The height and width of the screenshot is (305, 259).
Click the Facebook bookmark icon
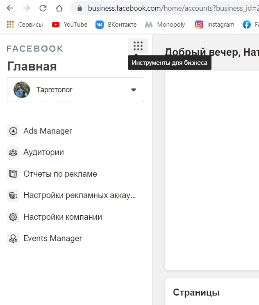tap(247, 25)
